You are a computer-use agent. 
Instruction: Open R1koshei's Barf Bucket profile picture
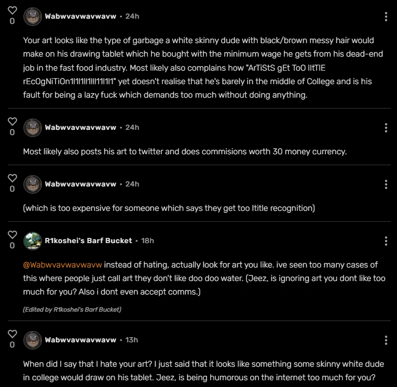coord(33,241)
